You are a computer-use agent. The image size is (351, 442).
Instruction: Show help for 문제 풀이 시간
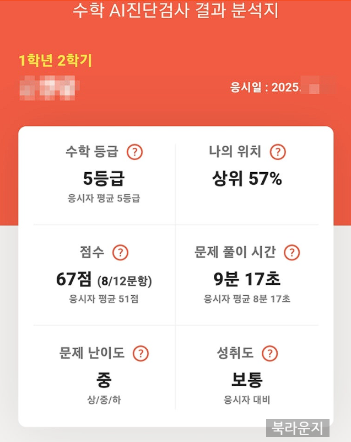click(291, 253)
